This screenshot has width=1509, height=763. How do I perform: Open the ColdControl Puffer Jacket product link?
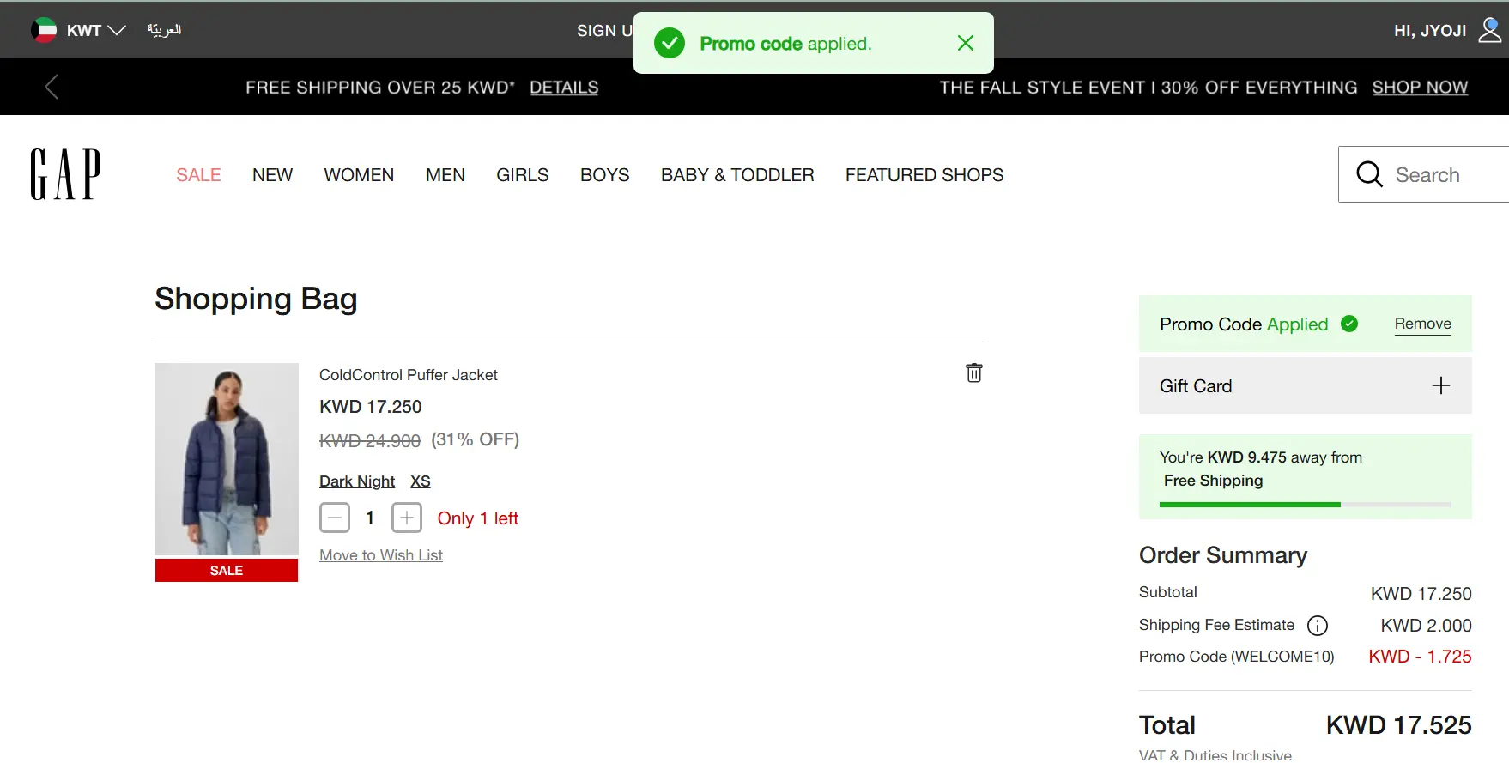point(409,375)
